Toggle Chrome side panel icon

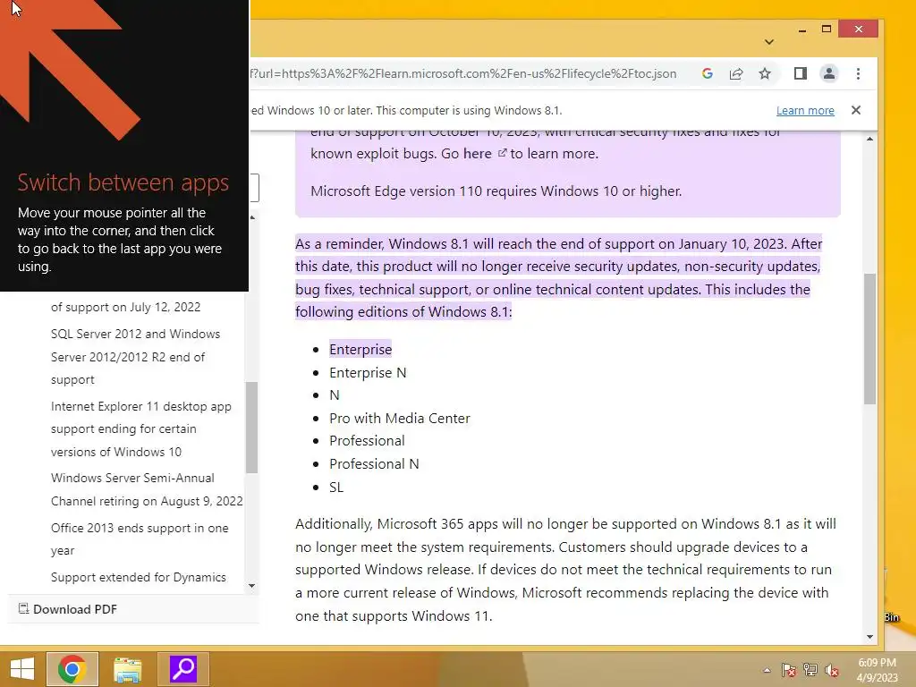tap(801, 73)
